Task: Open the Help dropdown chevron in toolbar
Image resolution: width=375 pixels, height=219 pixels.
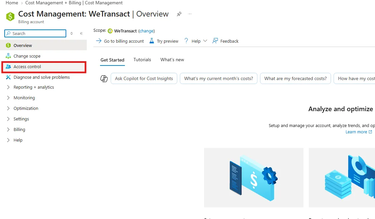Action: pyautogui.click(x=205, y=41)
